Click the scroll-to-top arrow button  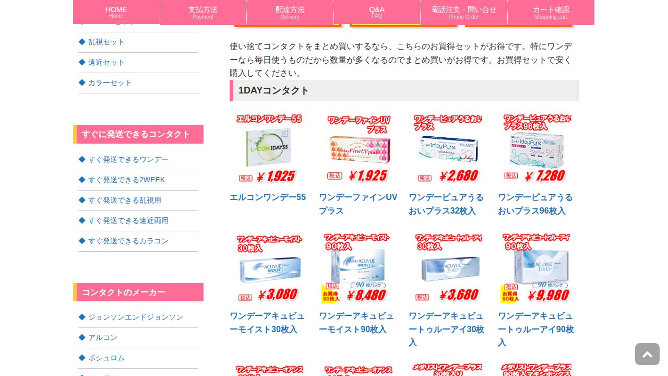coord(647,354)
